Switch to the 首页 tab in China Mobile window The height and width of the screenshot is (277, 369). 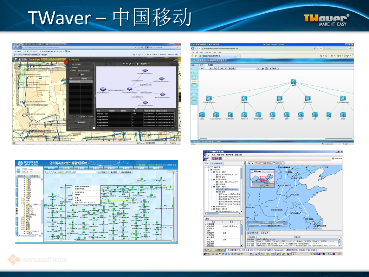[201, 65]
